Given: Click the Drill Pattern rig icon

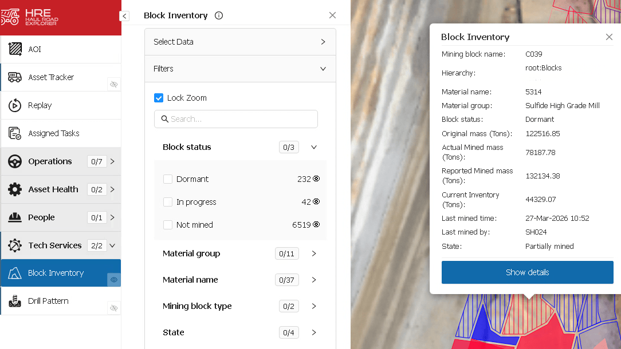Looking at the screenshot, I should 15,301.
